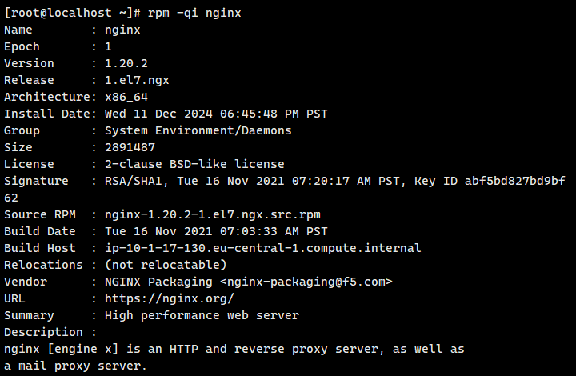This screenshot has height=376, width=576.
Task: Click the (not relocatable) text
Action: (166, 265)
